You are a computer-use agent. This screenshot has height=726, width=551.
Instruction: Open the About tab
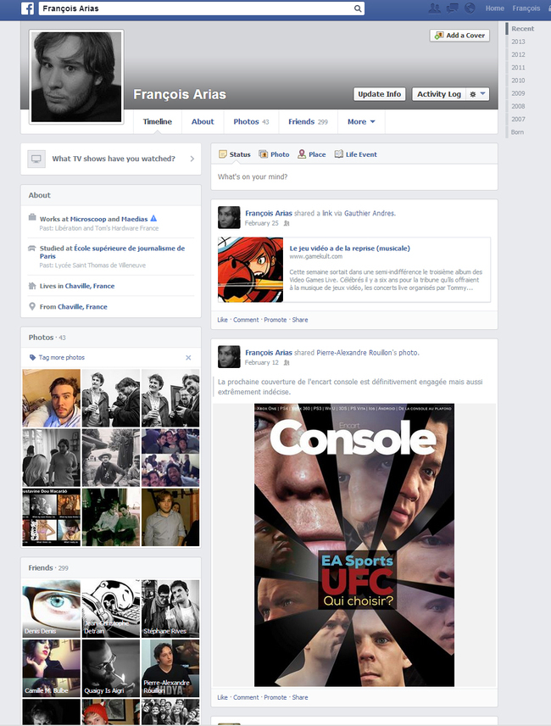pos(203,122)
